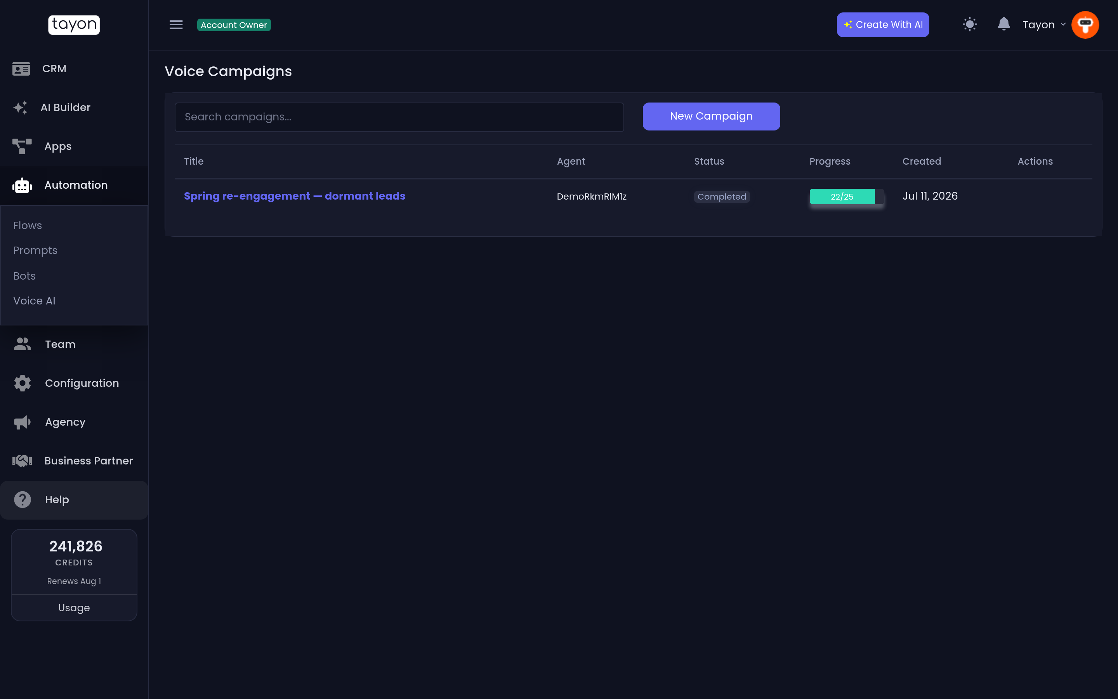Click the AI Builder sparkle icon
This screenshot has height=699, width=1118.
click(x=20, y=108)
